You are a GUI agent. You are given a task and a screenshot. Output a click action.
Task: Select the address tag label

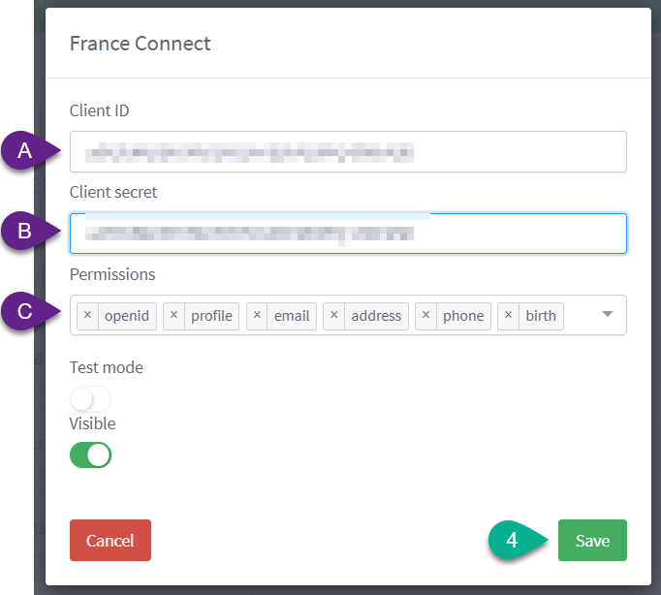[x=376, y=316]
